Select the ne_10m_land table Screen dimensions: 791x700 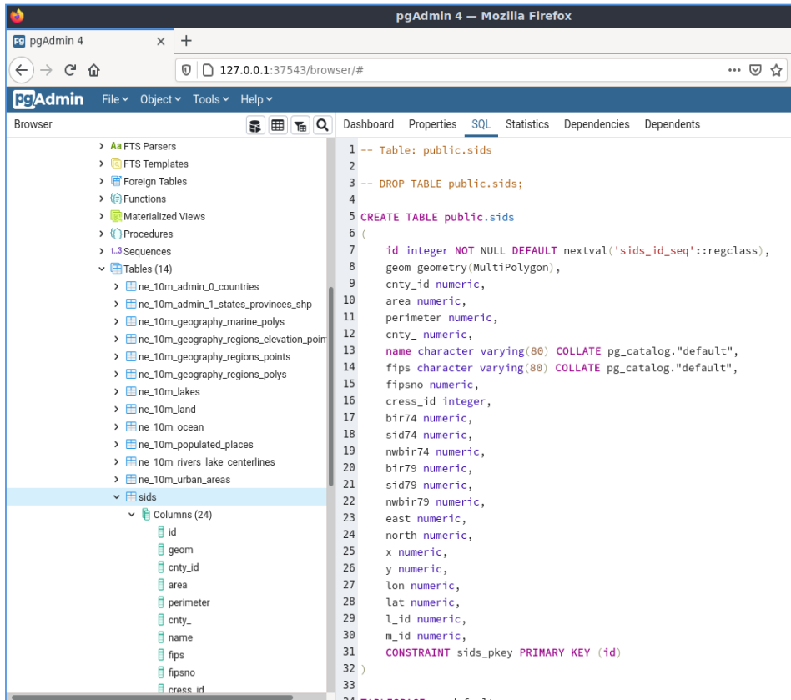click(x=167, y=409)
